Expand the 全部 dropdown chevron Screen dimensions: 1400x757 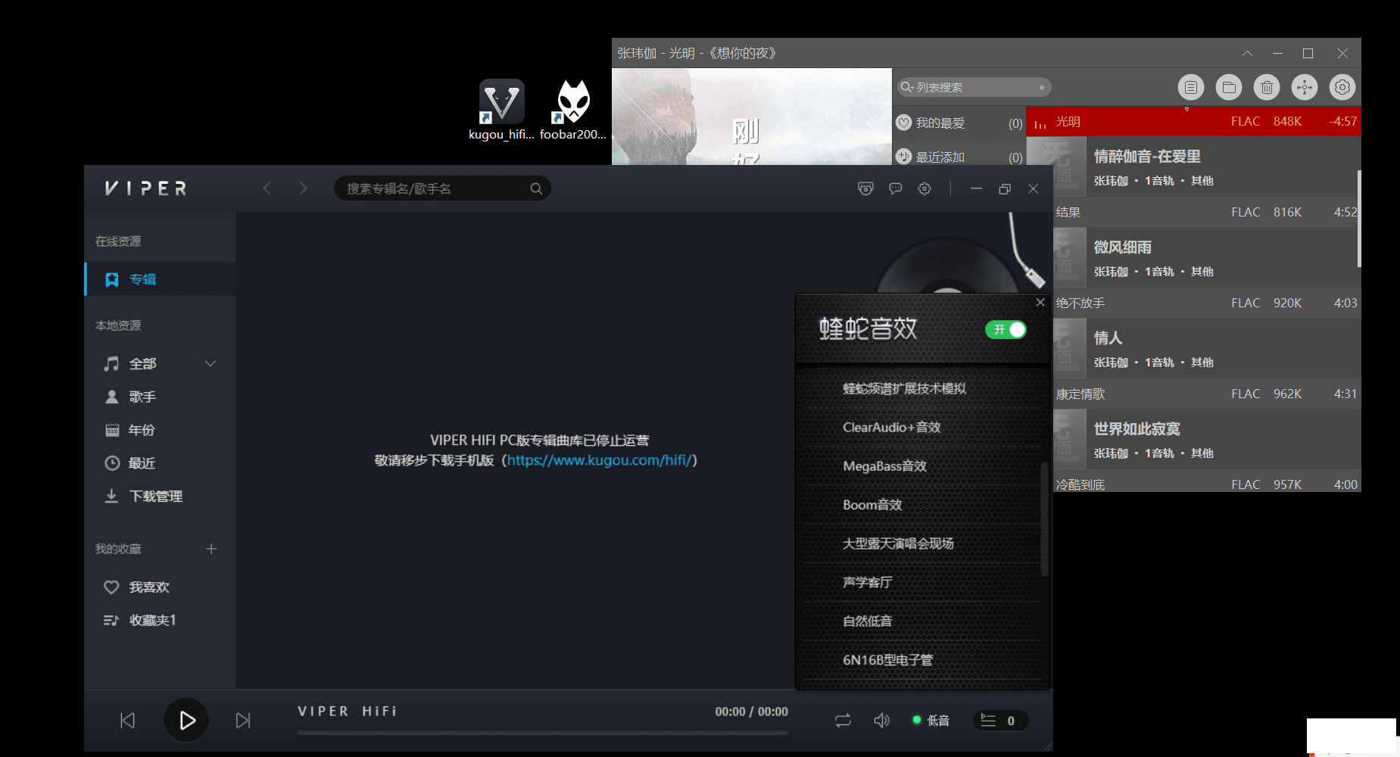210,364
